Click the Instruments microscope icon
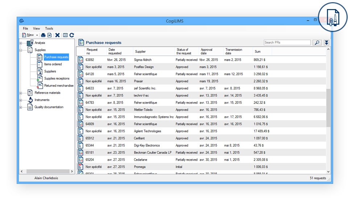Image resolution: width=348 pixels, height=218 pixels. pyautogui.click(x=30, y=100)
